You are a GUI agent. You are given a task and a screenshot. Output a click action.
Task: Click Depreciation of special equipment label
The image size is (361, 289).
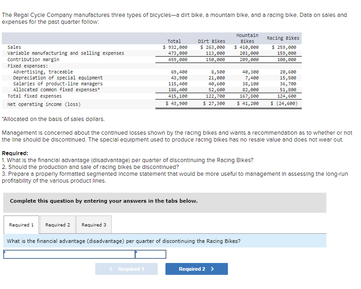(x=58, y=78)
